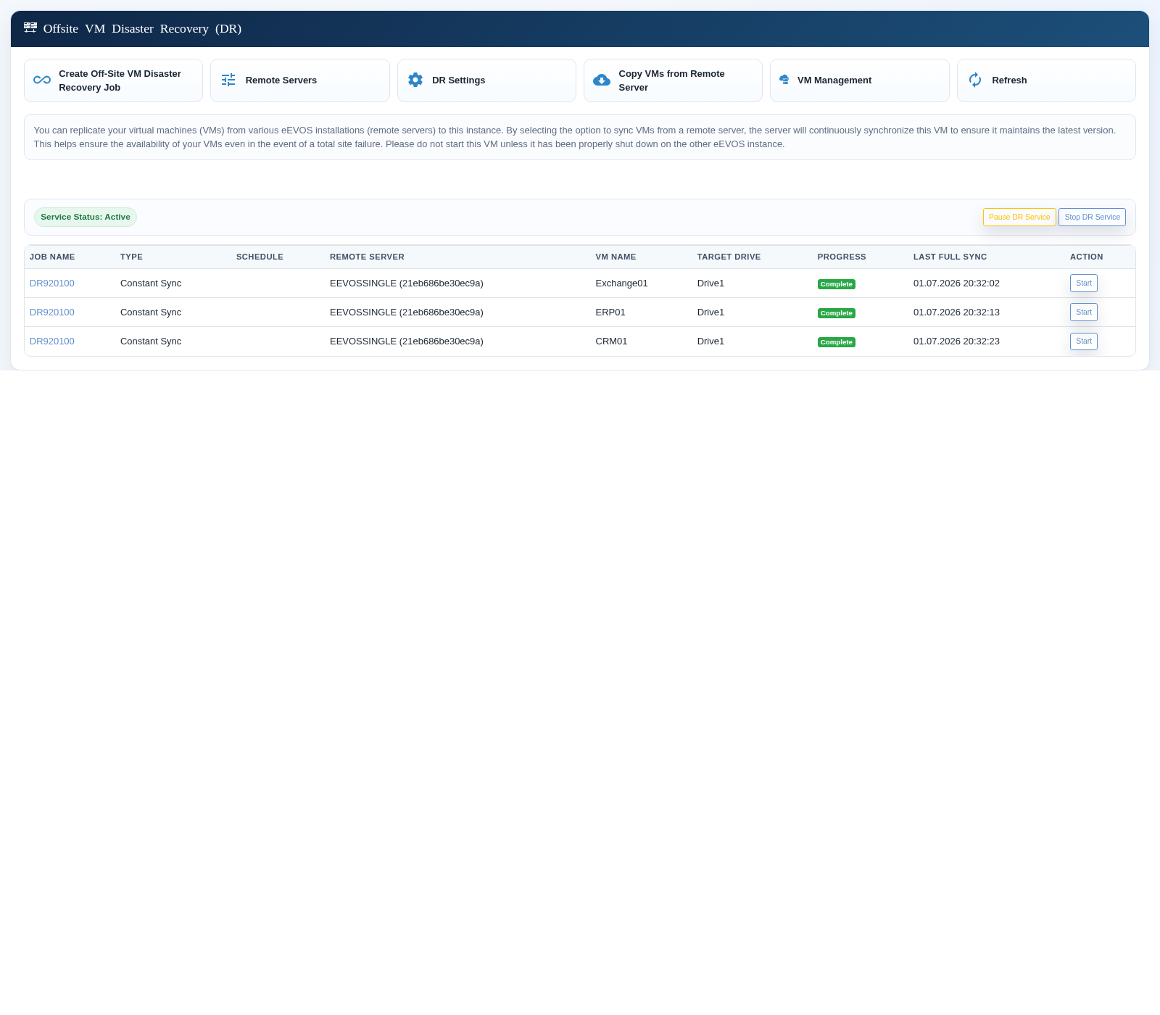Select the Exchange01 VM name cell
Image resolution: width=1160 pixels, height=1015 pixels.
pos(621,283)
